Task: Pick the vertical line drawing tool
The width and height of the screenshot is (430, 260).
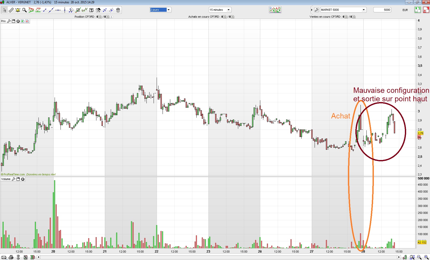Action: point(65,10)
